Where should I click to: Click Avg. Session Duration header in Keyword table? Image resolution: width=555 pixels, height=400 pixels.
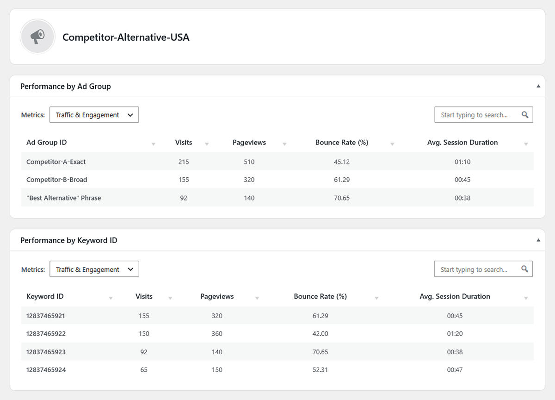pyautogui.click(x=455, y=296)
